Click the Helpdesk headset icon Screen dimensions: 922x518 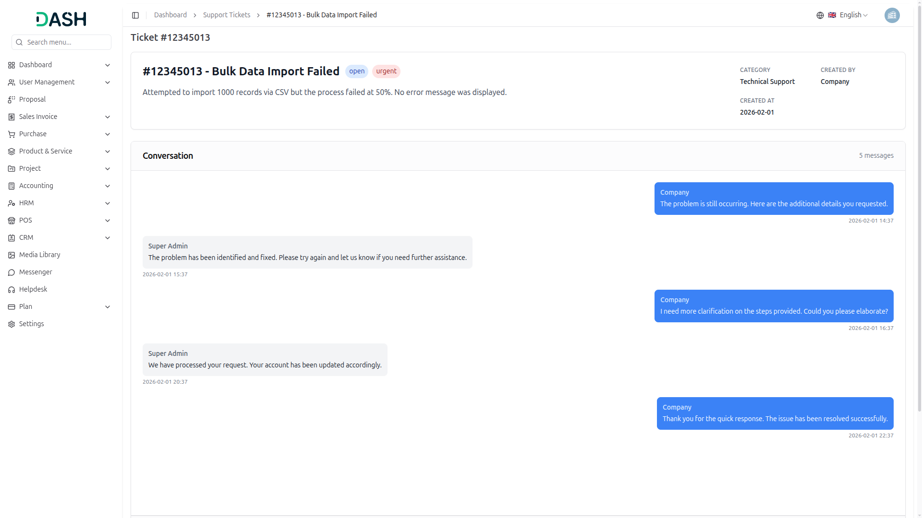point(12,290)
